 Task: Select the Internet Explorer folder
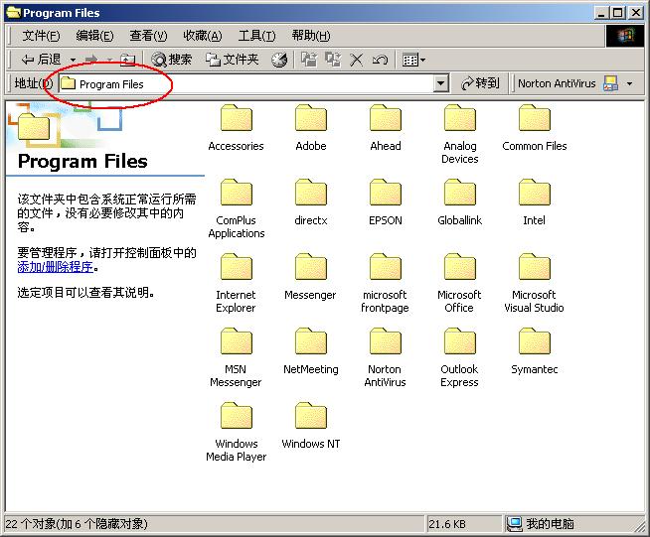[x=236, y=284]
